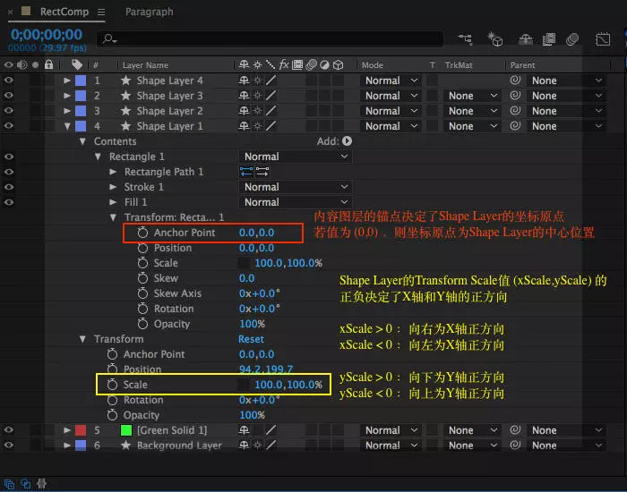This screenshot has height=492, width=627.
Task: Open the RectComp panel menu
Action: [x=101, y=13]
